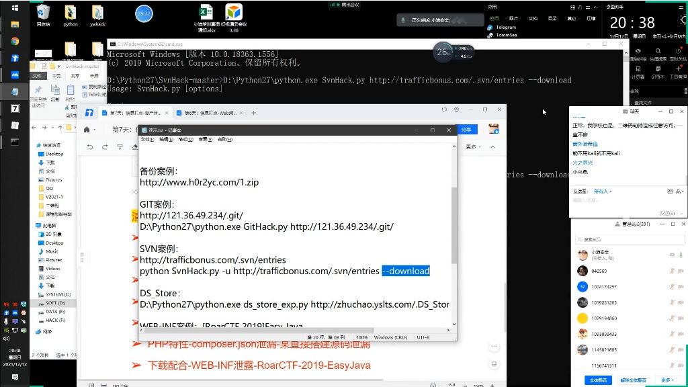Image resolution: width=688 pixels, height=387 pixels.
Task: Open Explorer recent locations dropdown arrow
Action: [52, 128]
